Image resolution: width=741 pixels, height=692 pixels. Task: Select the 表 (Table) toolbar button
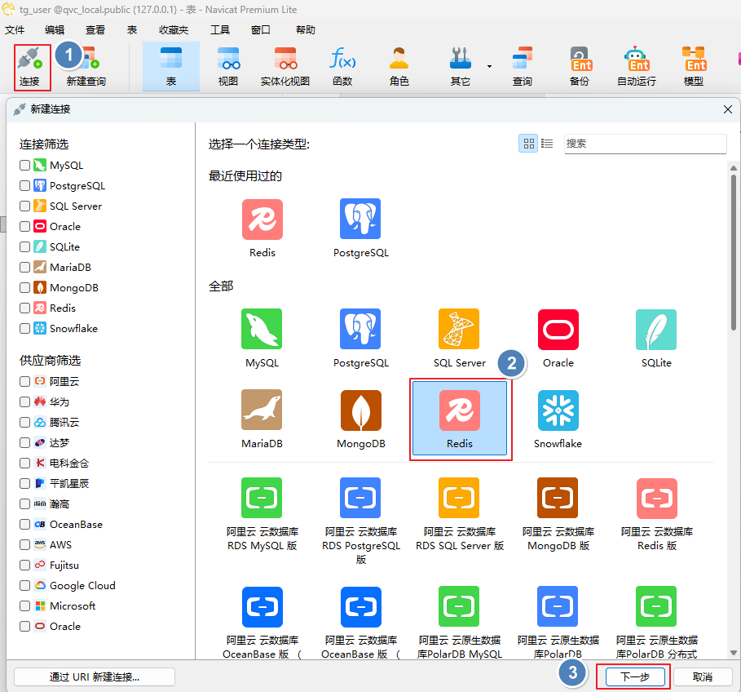(171, 67)
